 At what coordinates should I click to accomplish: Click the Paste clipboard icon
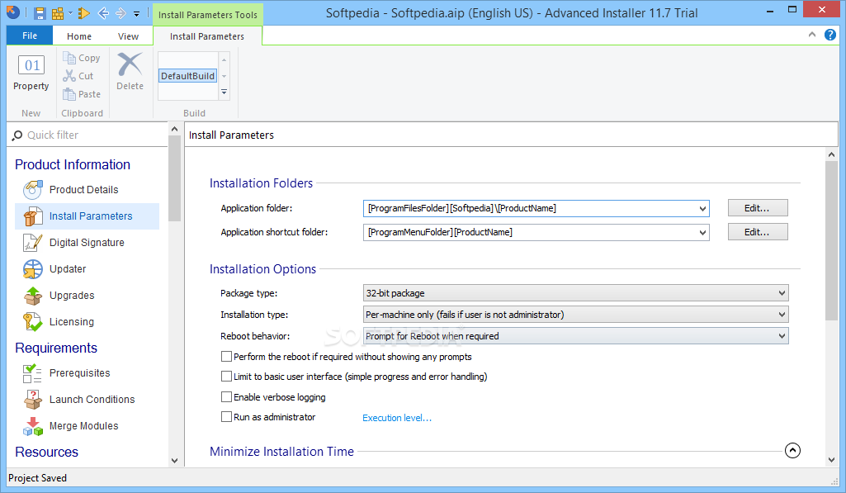69,94
